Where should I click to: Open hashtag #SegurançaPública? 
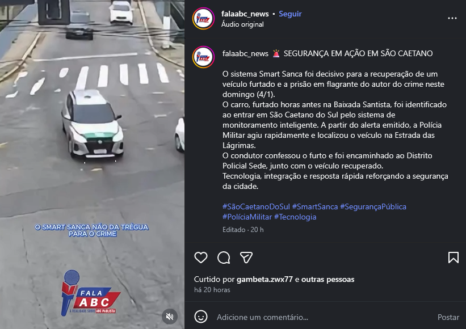pos(373,206)
